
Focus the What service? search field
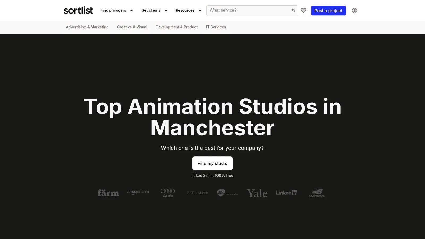click(x=248, y=11)
